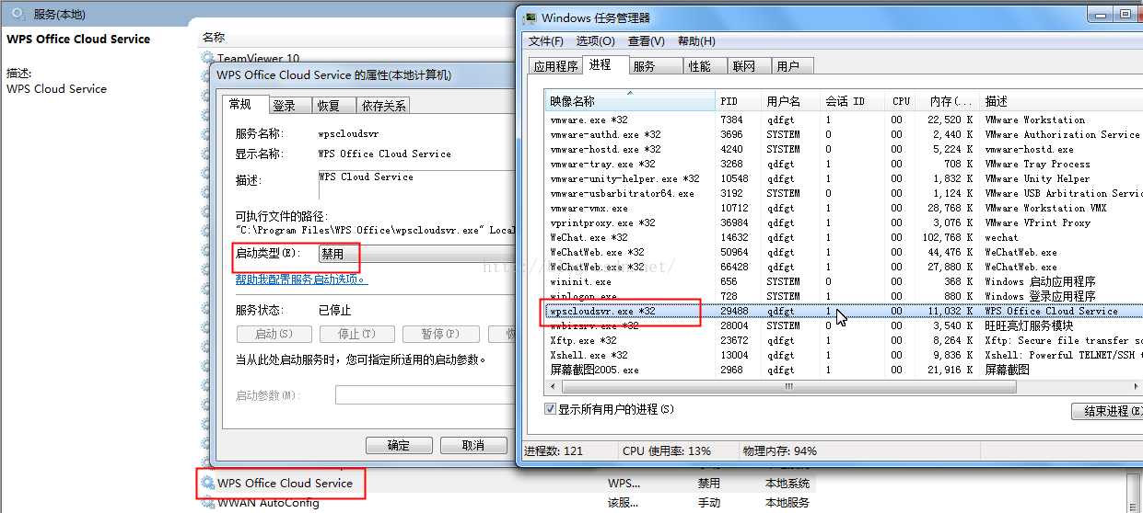Select the Xshell.exe *32 process row
Image resolution: width=1143 pixels, height=513 pixels.
[844, 355]
